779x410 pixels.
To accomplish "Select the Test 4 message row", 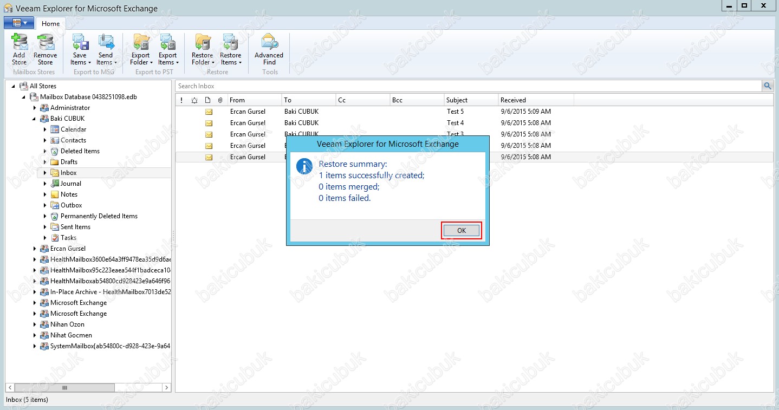I will 475,123.
